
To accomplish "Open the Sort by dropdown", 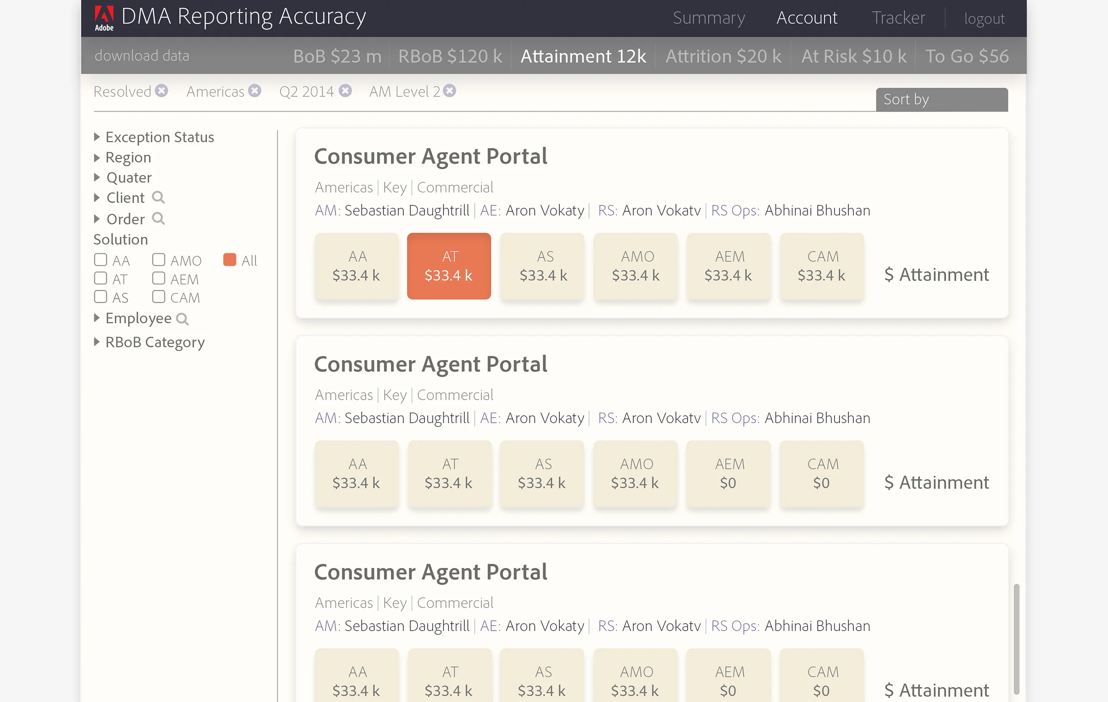I will tap(941, 99).
